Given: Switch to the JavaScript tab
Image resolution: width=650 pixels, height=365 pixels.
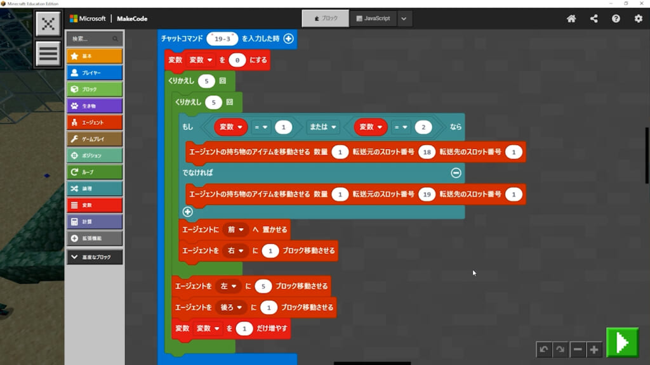Looking at the screenshot, I should click(373, 18).
